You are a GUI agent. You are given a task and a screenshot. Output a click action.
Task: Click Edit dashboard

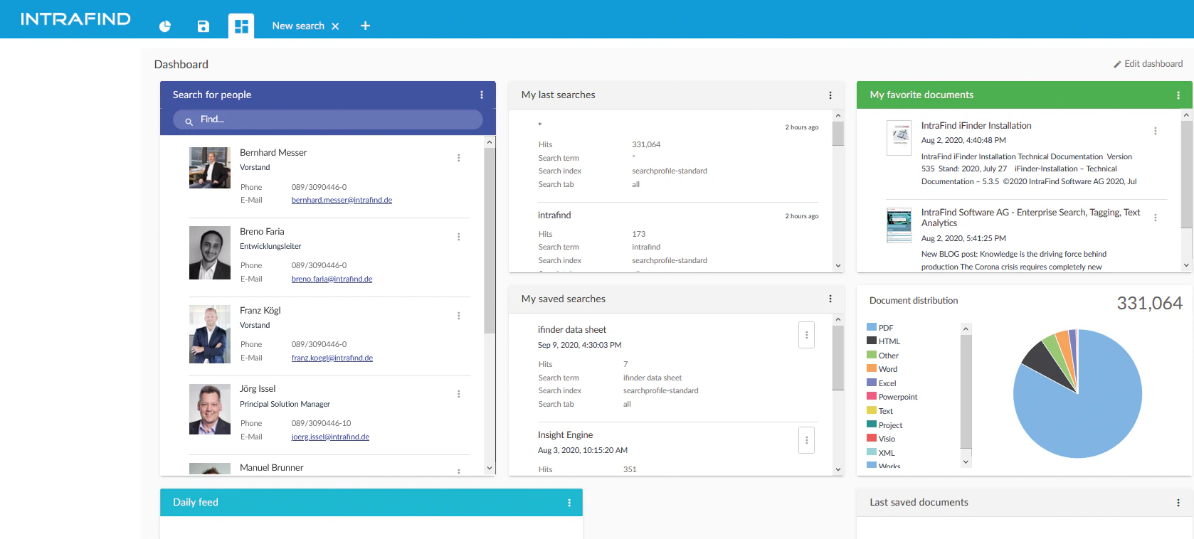(x=1148, y=64)
